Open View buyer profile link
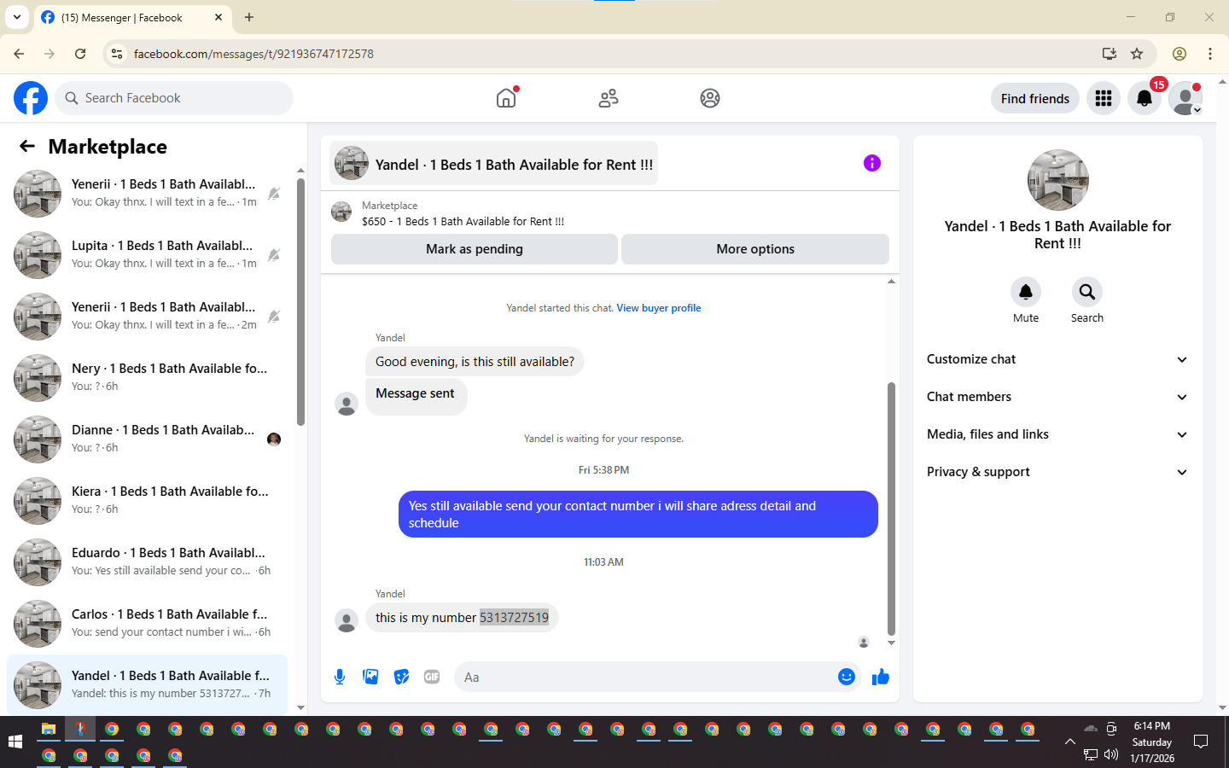Viewport: 1229px width, 768px height. click(659, 308)
